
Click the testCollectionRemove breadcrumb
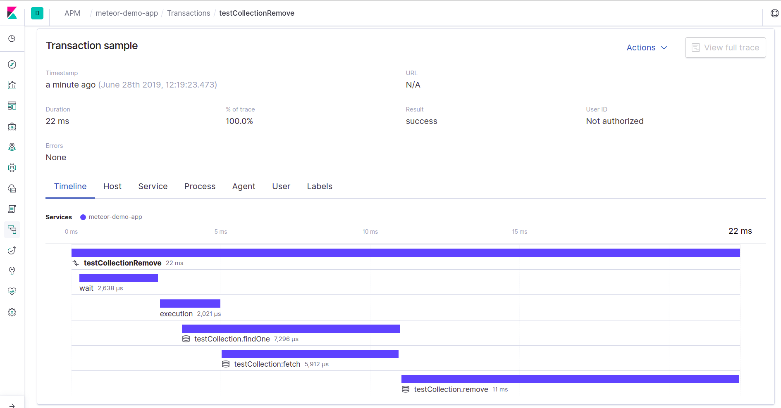tap(257, 13)
